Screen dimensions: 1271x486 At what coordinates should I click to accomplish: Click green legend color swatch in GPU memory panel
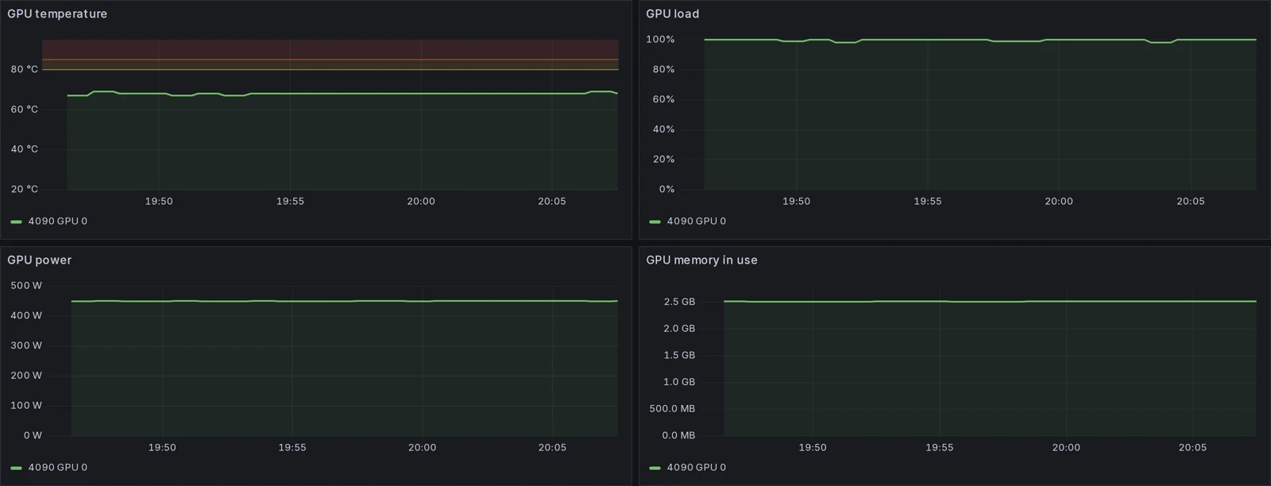point(655,468)
